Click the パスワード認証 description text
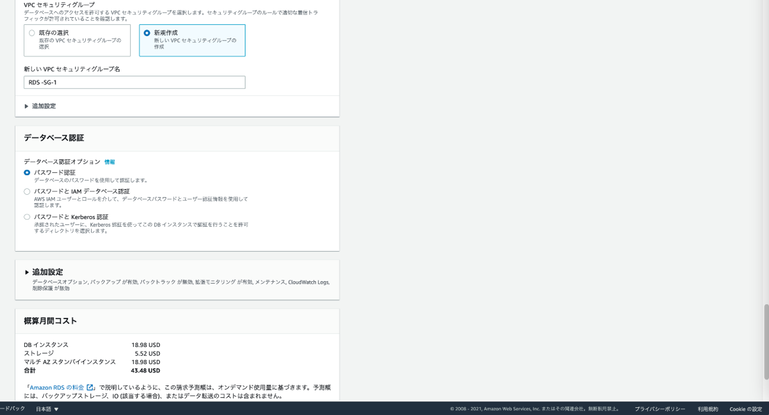This screenshot has width=769, height=415. point(91,181)
